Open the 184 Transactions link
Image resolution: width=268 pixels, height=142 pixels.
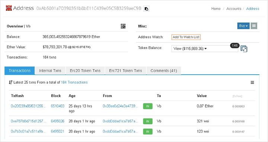click(x=74, y=82)
